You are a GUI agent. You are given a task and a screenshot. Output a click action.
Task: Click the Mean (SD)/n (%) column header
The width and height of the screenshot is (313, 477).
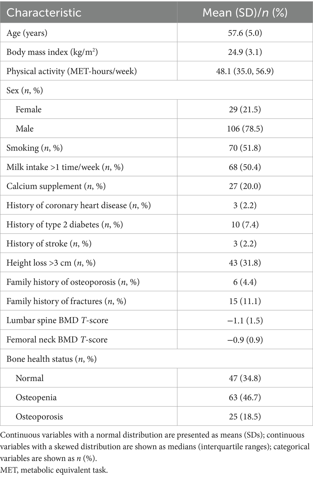(245, 12)
